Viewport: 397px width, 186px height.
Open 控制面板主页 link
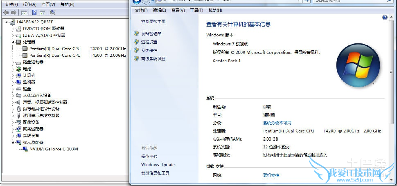[x=153, y=22]
